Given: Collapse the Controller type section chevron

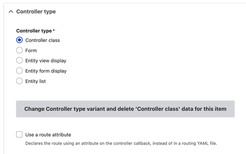Looking at the screenshot, I should coord(11,12).
